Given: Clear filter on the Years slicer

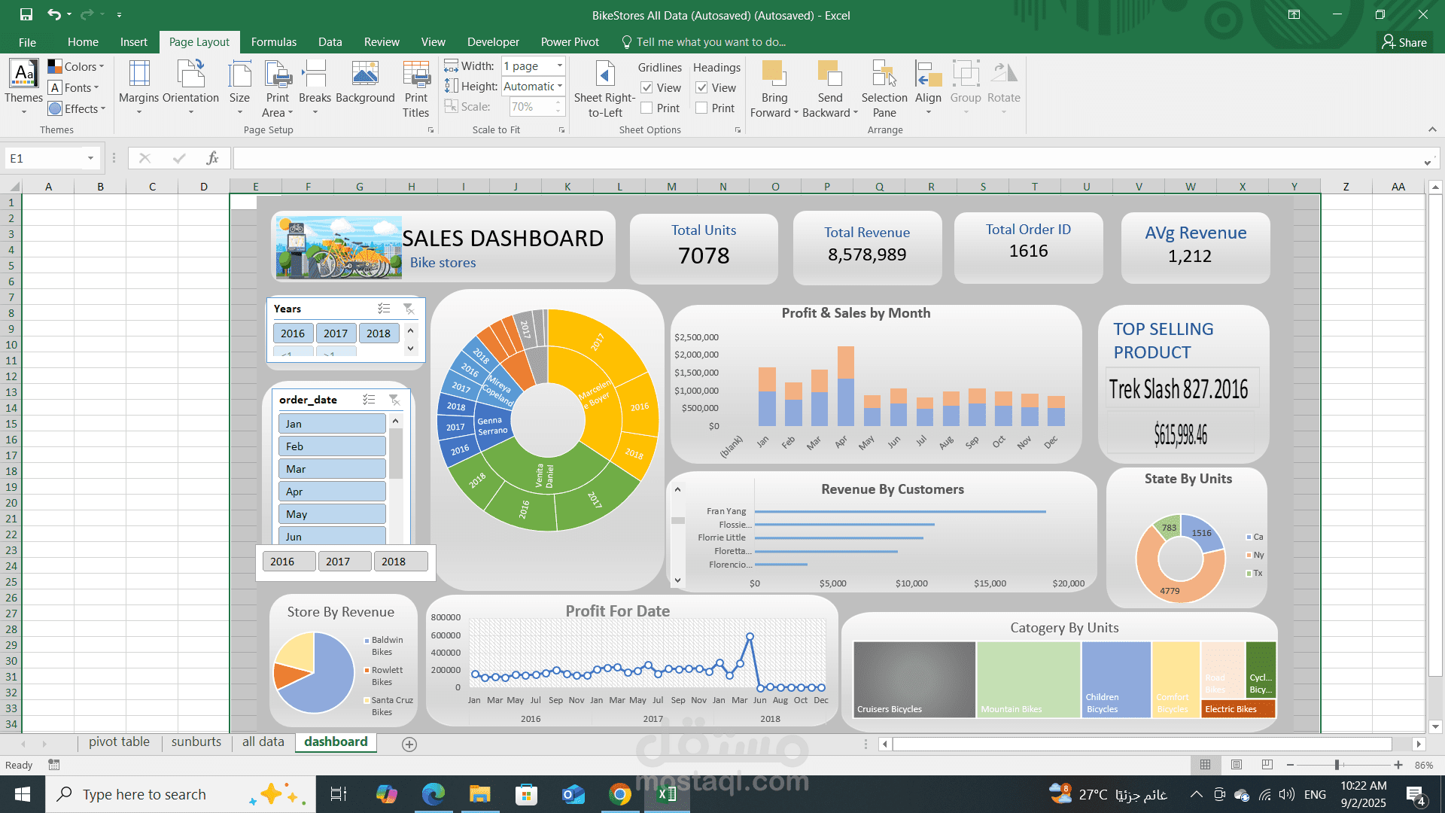Looking at the screenshot, I should click(x=409, y=309).
